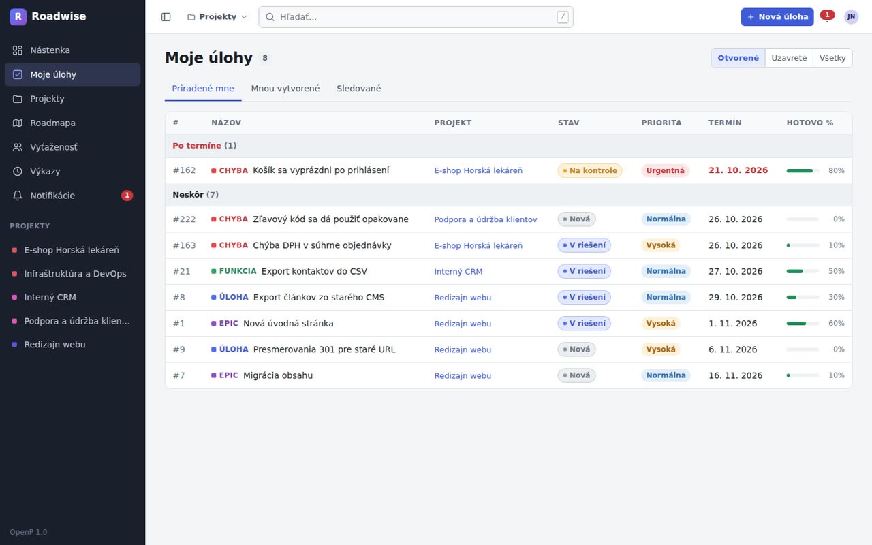Switch to Sledované tab
Image resolution: width=872 pixels, height=545 pixels.
click(x=359, y=89)
